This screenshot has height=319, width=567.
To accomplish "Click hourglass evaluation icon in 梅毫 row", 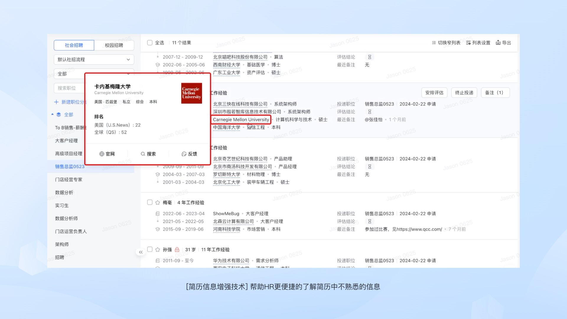I will point(369,221).
